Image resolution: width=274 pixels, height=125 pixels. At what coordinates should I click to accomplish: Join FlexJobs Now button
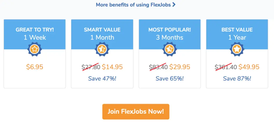click(x=136, y=112)
